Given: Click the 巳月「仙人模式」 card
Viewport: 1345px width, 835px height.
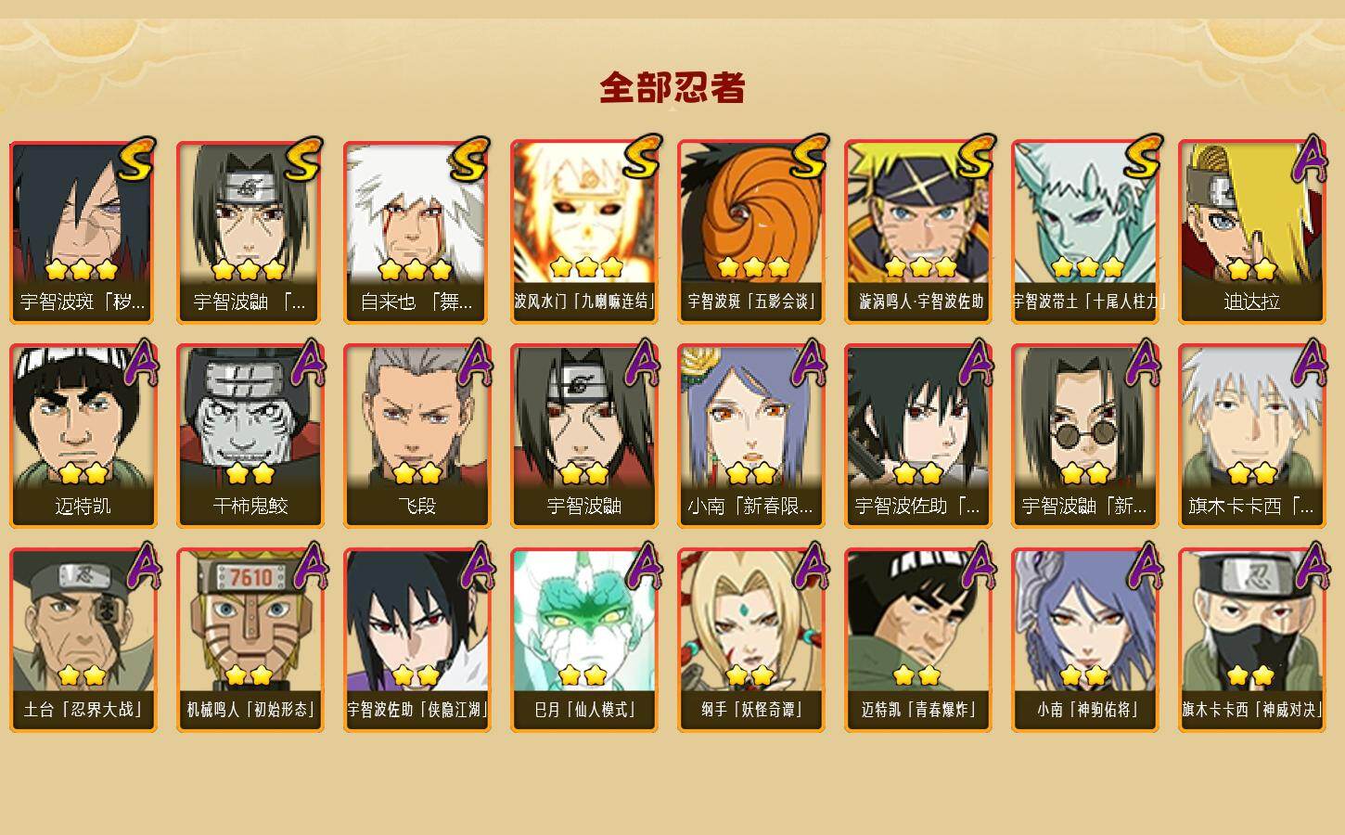Looking at the screenshot, I should pyautogui.click(x=584, y=640).
